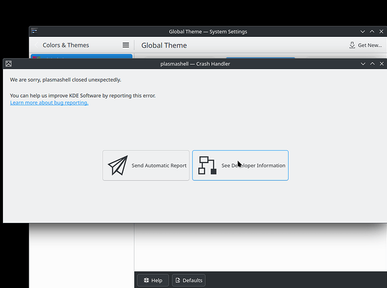The image size is (387, 288).
Task: Click Defaults button in System Settings
Action: 189,281
